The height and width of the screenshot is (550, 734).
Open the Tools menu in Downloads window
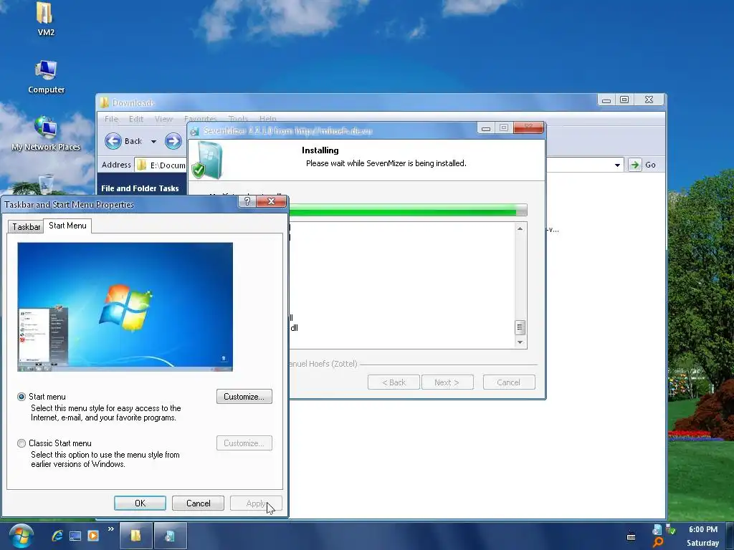(238, 119)
